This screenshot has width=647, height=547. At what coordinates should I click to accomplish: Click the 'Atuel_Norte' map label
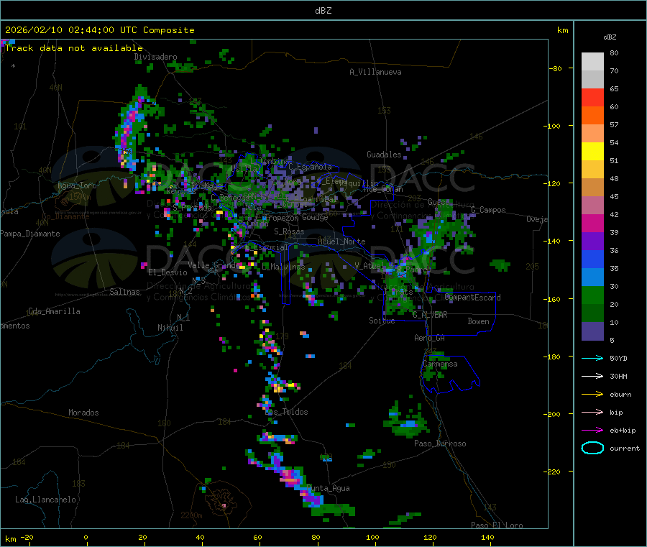pyautogui.click(x=341, y=242)
